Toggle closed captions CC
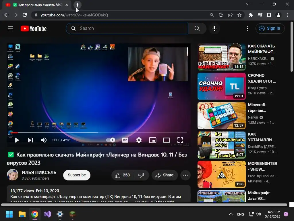 [125, 140]
